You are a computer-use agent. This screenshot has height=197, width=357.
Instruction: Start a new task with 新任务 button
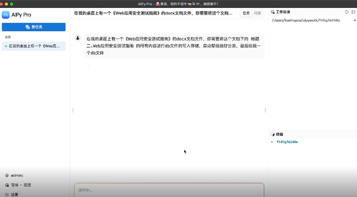pos(34,27)
